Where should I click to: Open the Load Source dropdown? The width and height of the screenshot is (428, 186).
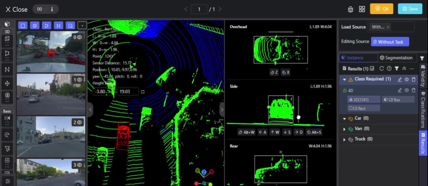click(x=391, y=27)
